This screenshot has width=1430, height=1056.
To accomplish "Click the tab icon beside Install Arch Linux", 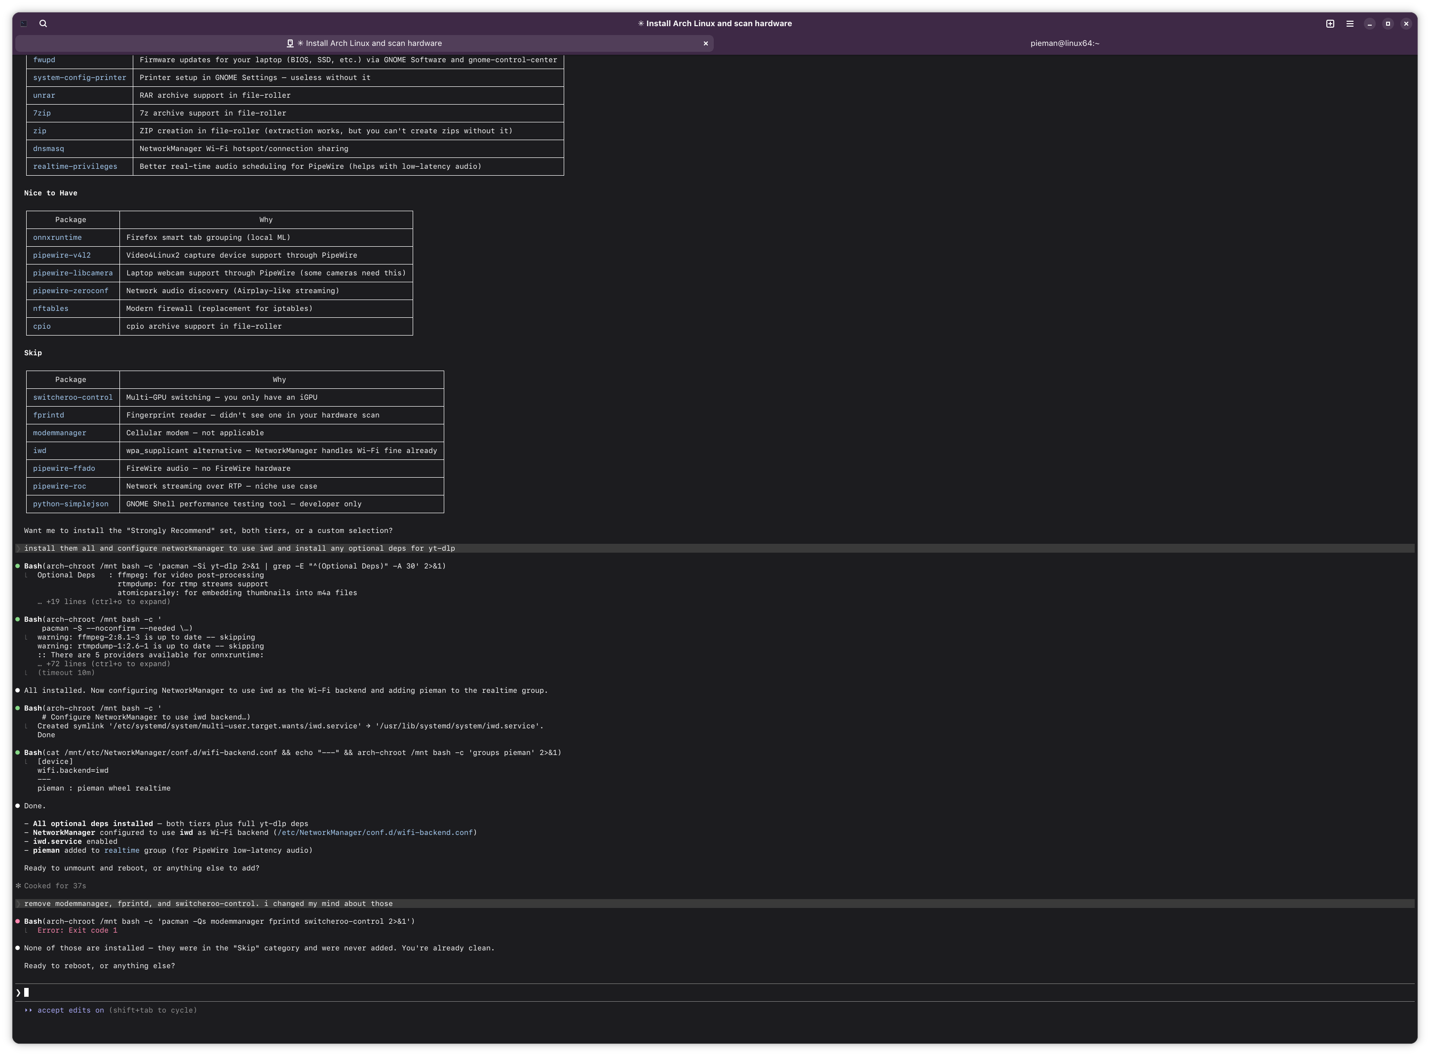I will click(x=290, y=43).
